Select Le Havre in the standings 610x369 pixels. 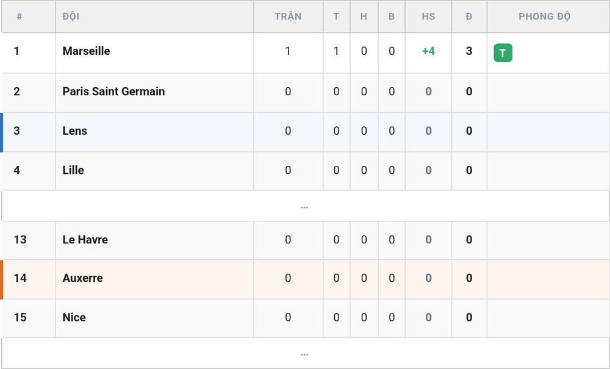[85, 239]
